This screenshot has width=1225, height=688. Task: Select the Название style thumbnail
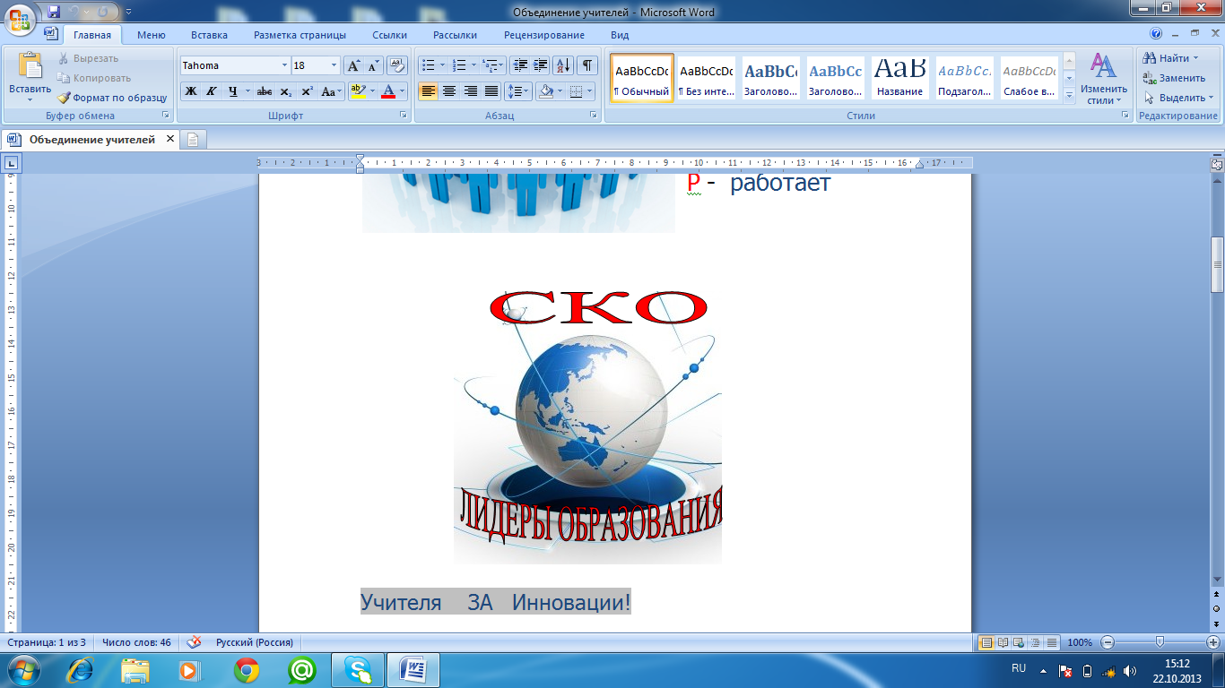pyautogui.click(x=899, y=78)
